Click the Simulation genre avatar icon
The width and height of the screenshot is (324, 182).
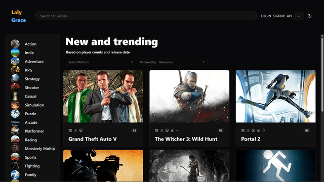click(x=15, y=105)
